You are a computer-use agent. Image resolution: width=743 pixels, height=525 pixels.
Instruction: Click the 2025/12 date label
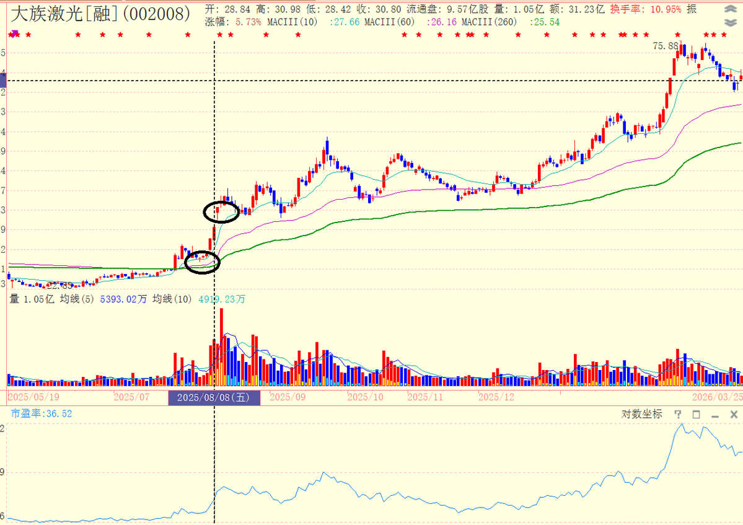[x=496, y=397]
